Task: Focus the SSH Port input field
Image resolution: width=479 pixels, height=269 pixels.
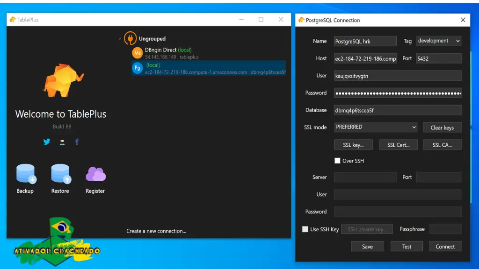Action: (439, 177)
